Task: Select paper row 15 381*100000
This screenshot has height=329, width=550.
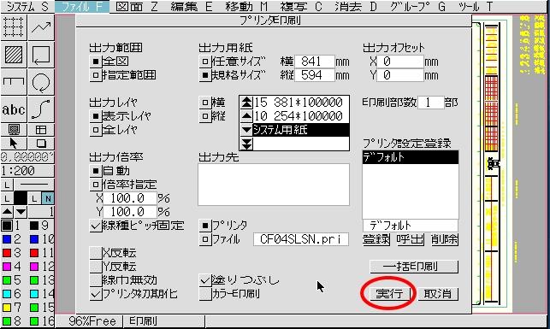Action: [x=300, y=103]
